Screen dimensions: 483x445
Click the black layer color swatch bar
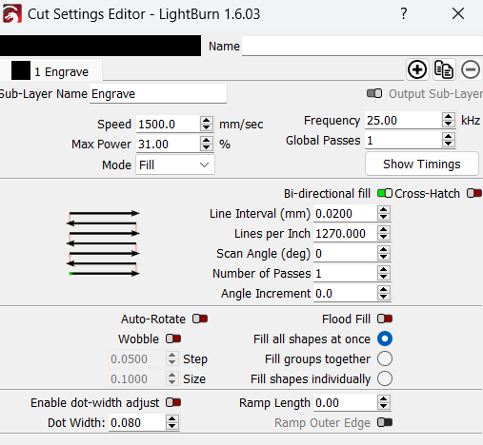(x=100, y=46)
